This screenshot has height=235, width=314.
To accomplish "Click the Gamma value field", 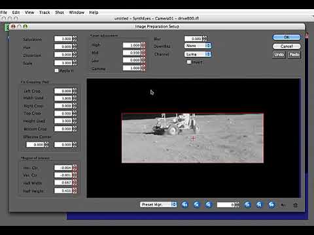I will click(x=132, y=68).
